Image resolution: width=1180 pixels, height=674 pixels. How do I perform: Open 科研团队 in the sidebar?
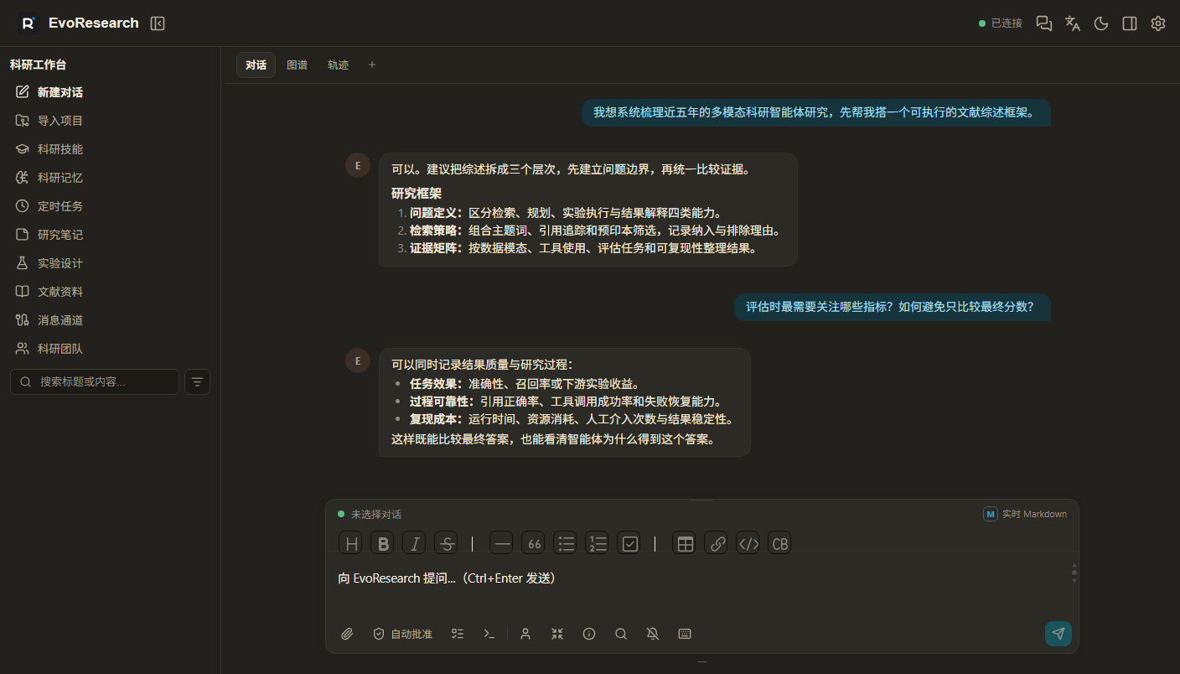pyautogui.click(x=110, y=349)
